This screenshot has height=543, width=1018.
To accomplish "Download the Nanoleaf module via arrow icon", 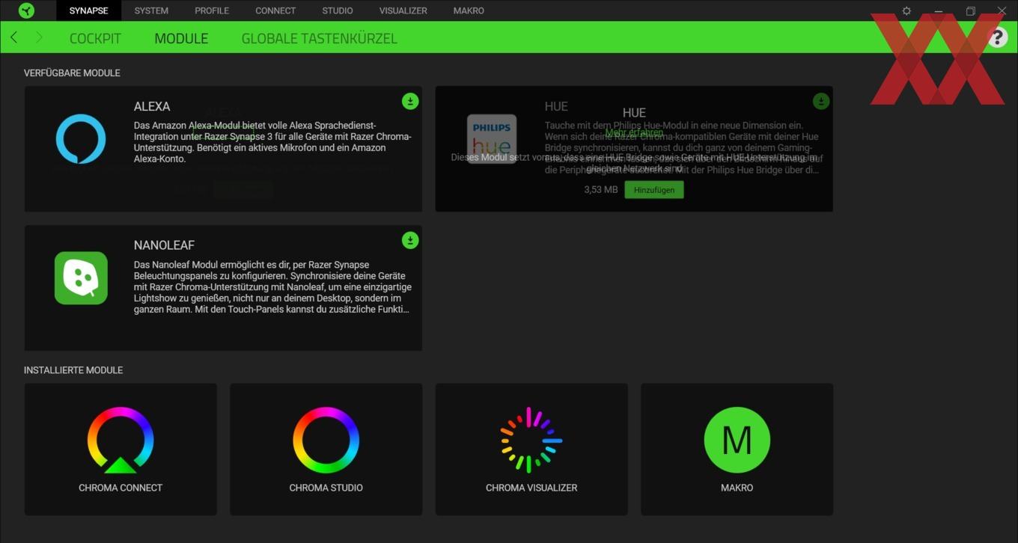I will click(410, 240).
